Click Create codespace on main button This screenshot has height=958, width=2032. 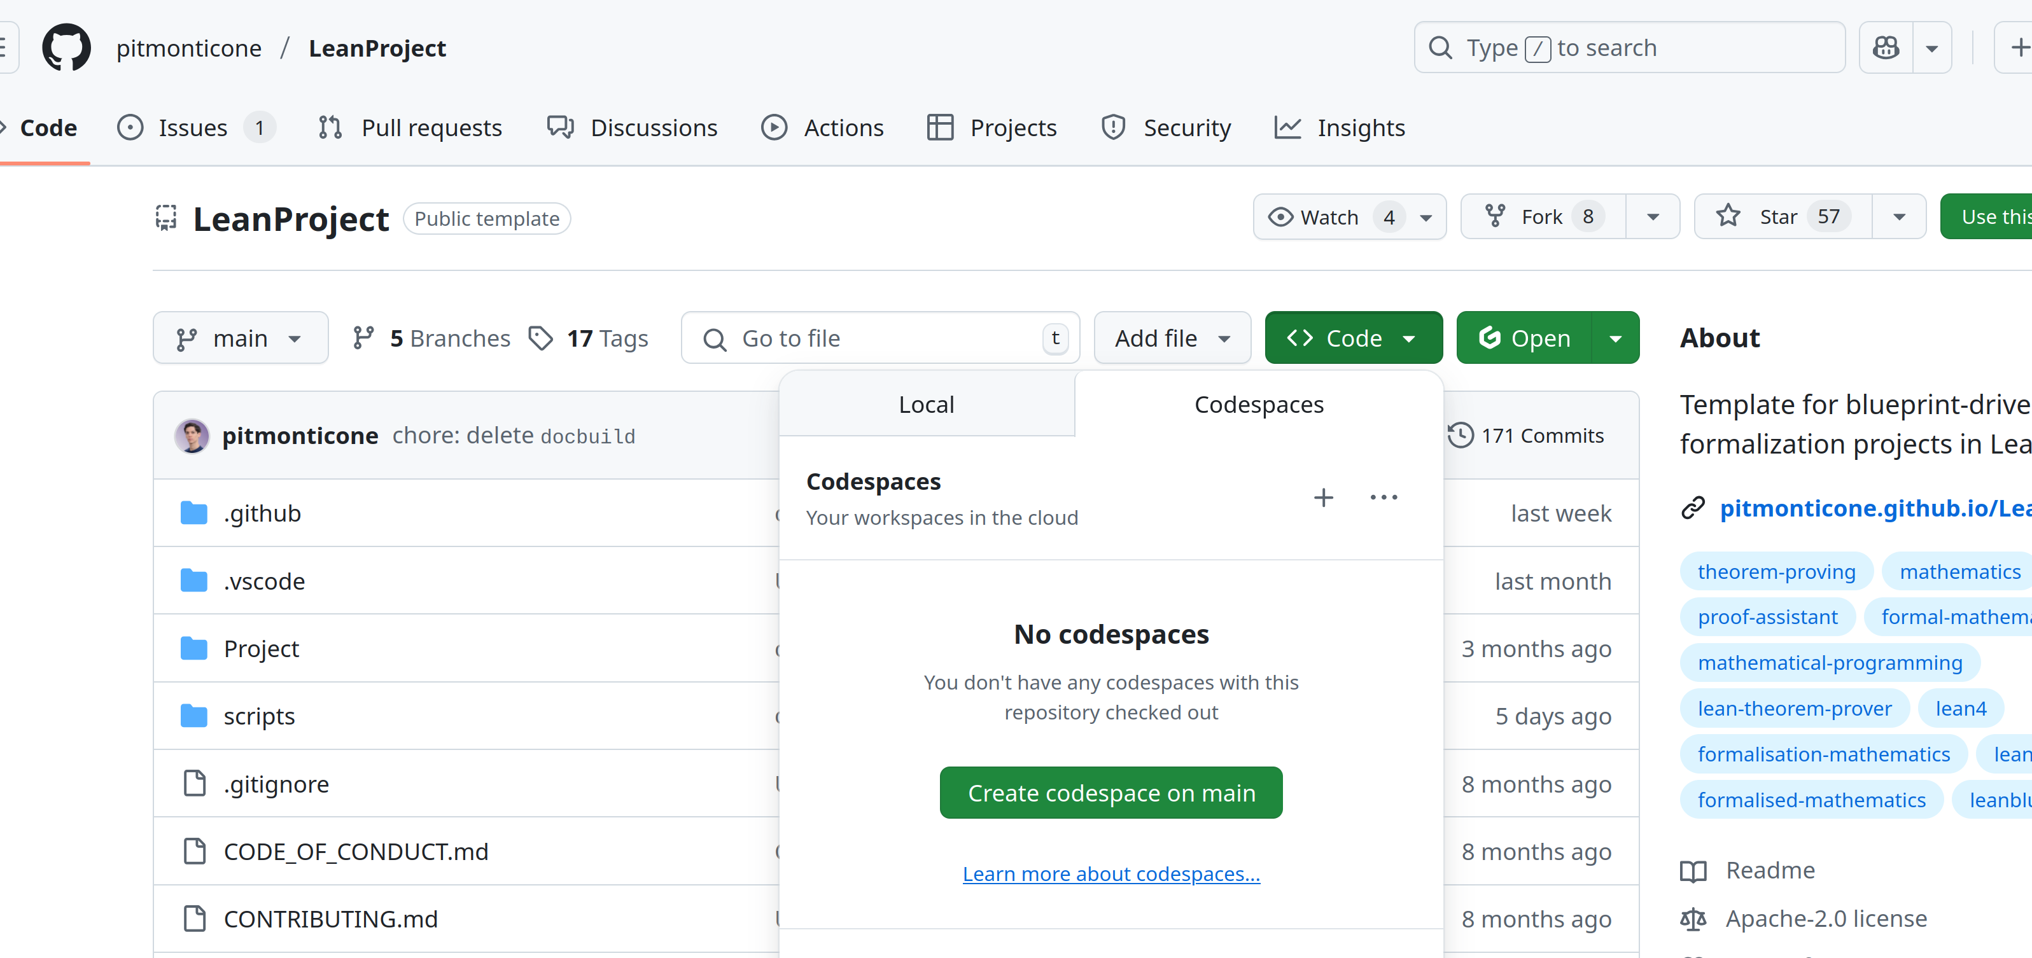click(1111, 793)
